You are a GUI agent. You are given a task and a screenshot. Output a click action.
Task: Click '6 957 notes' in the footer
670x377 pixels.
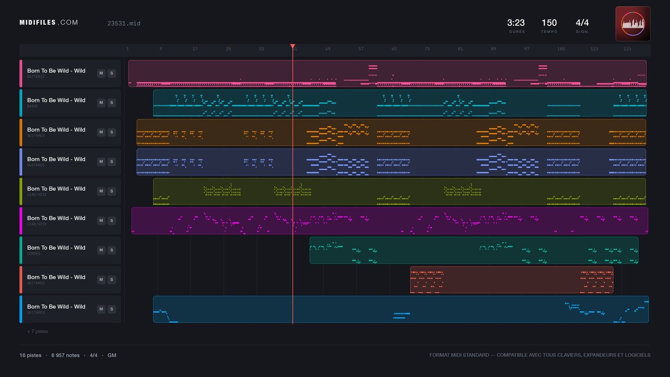(x=65, y=355)
